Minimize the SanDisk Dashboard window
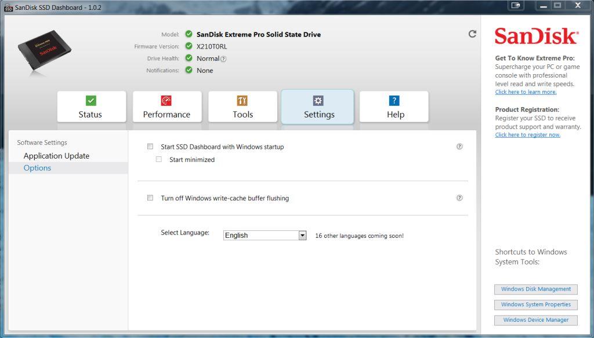Viewport: 594px width, 338px height. [x=543, y=5]
